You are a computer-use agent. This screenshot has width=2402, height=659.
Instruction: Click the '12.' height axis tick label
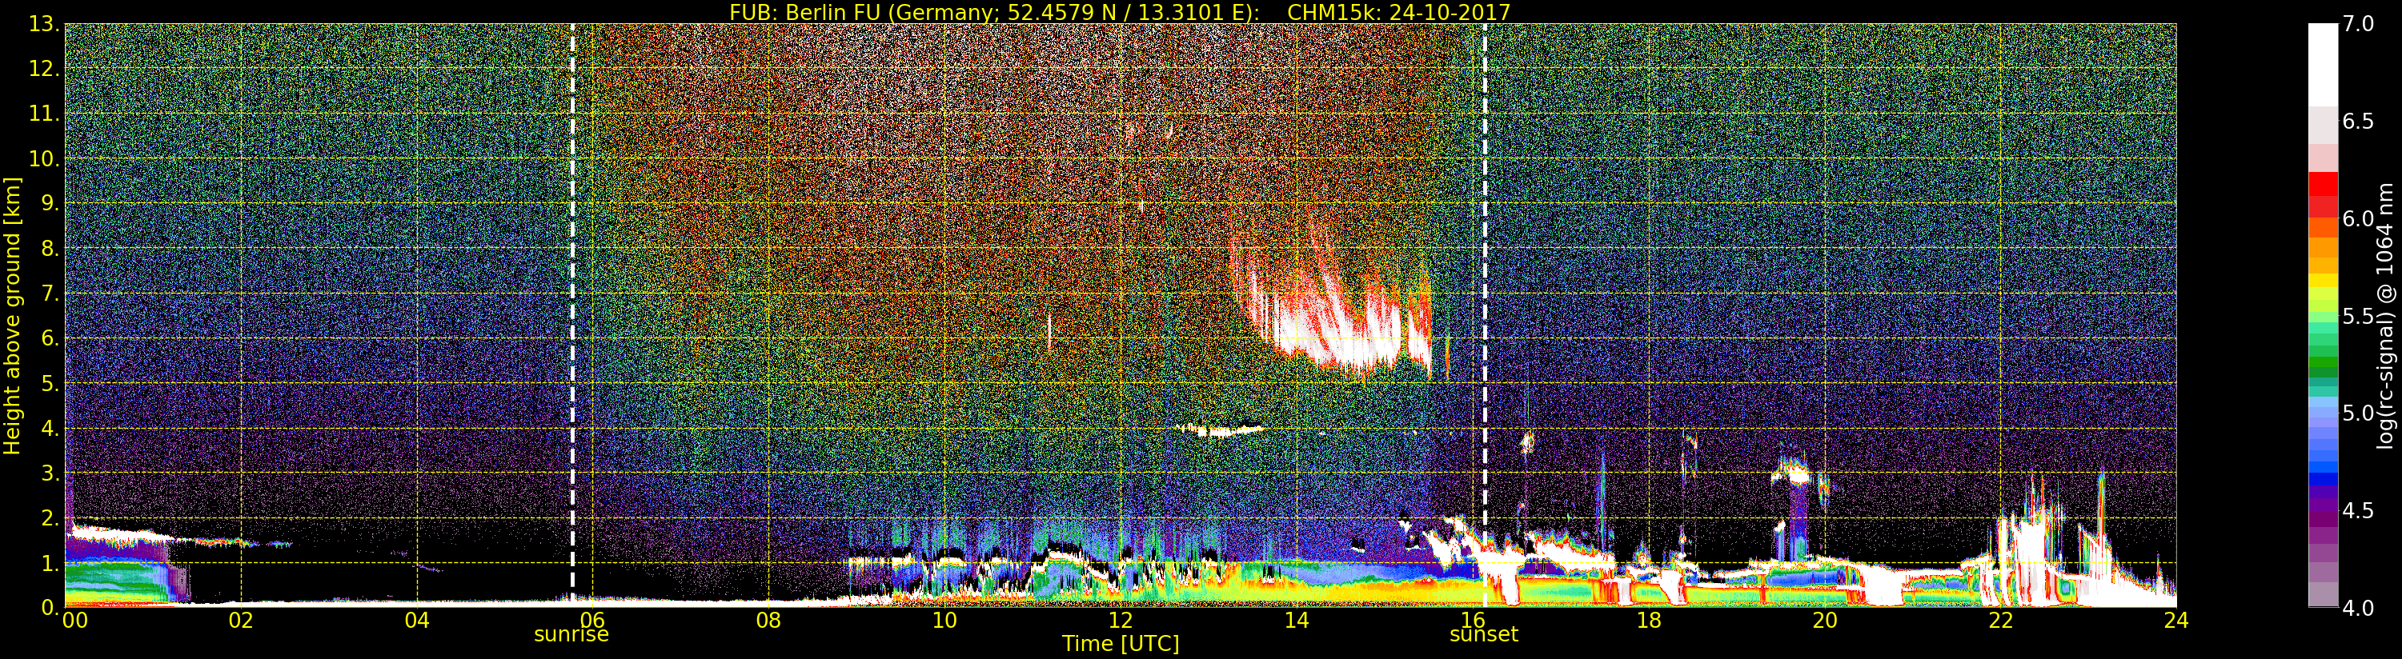(x=45, y=69)
